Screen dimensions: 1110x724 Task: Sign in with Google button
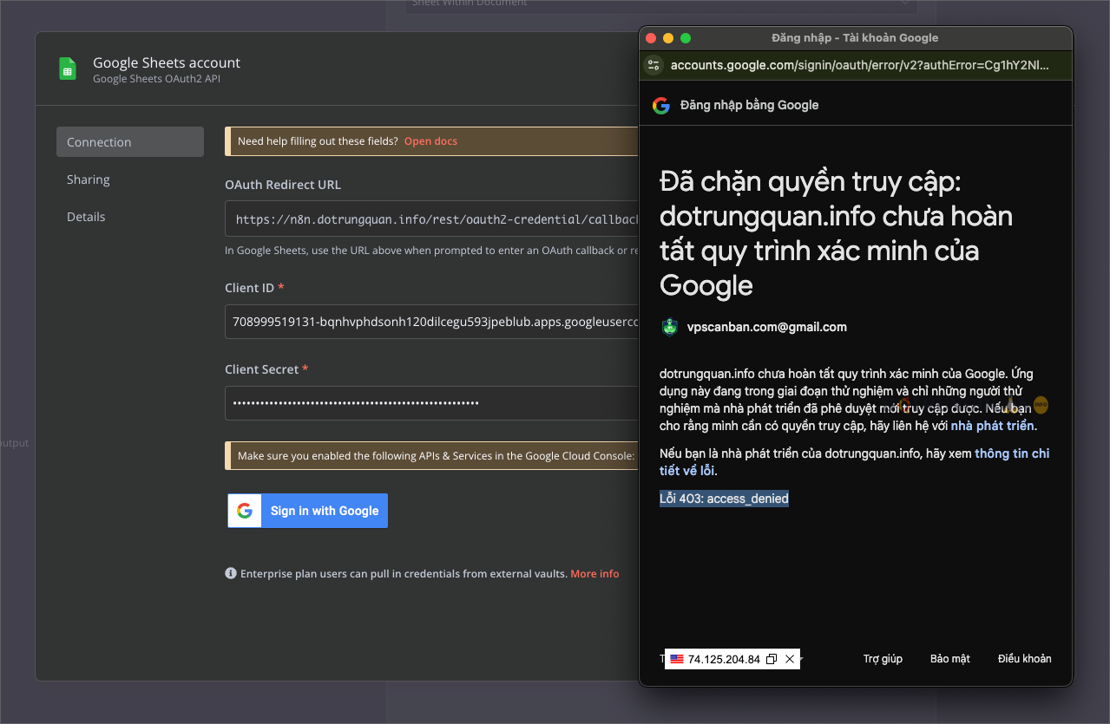pos(307,511)
